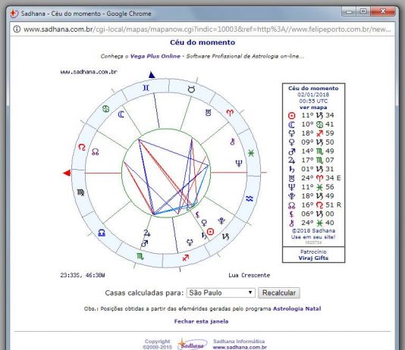Click the Sadhana logo in the footer
The width and height of the screenshot is (405, 350).
pyautogui.click(x=192, y=345)
